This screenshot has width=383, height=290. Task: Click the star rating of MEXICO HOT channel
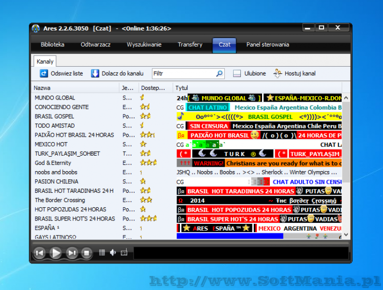coord(143,144)
